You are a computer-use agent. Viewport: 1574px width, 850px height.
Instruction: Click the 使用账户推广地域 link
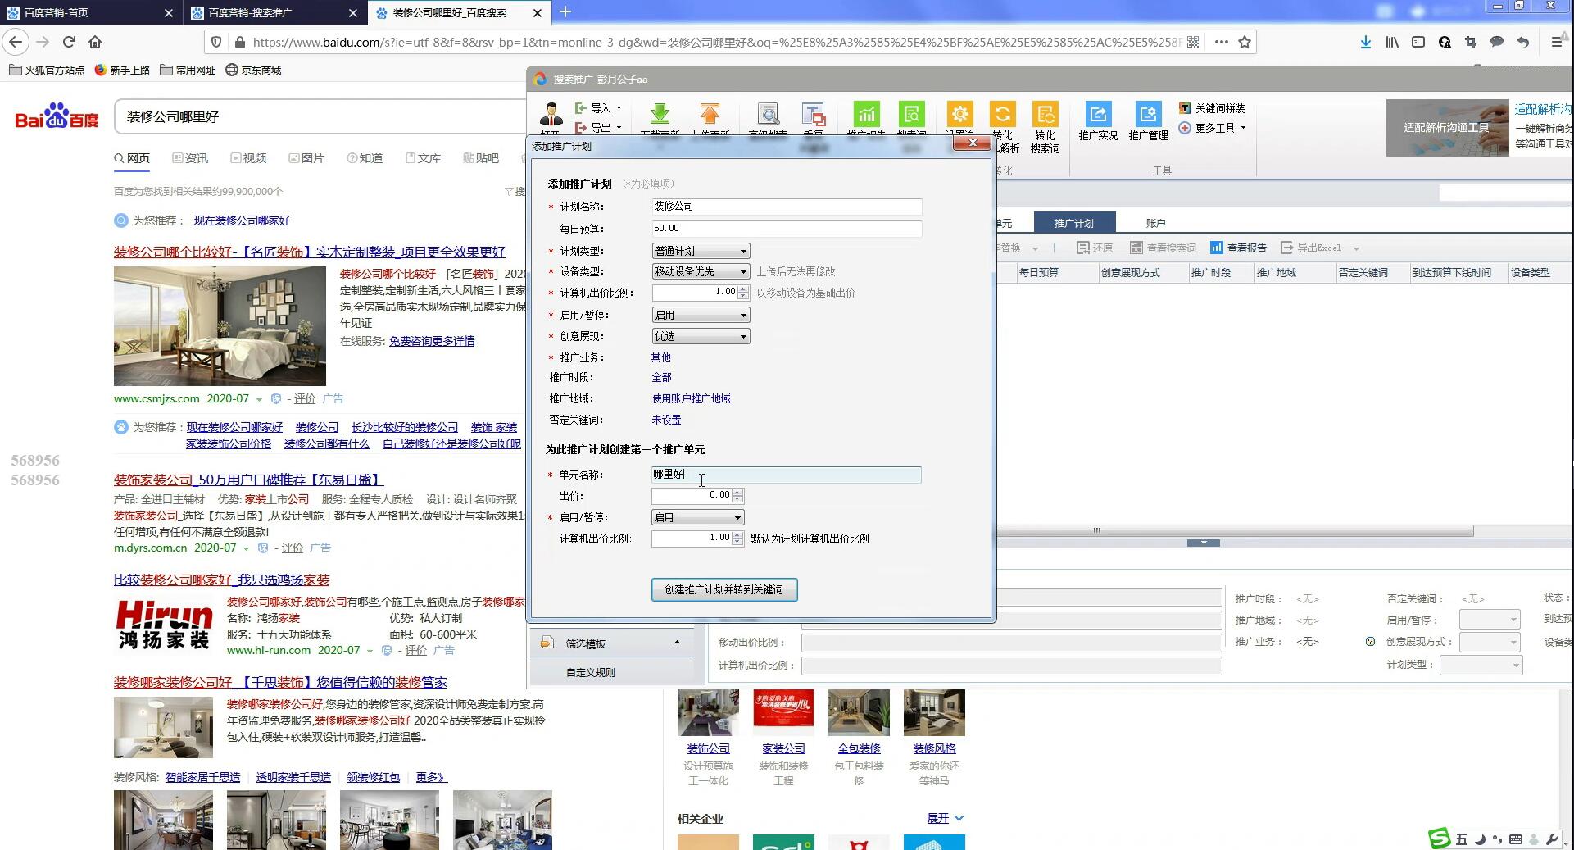click(x=691, y=398)
